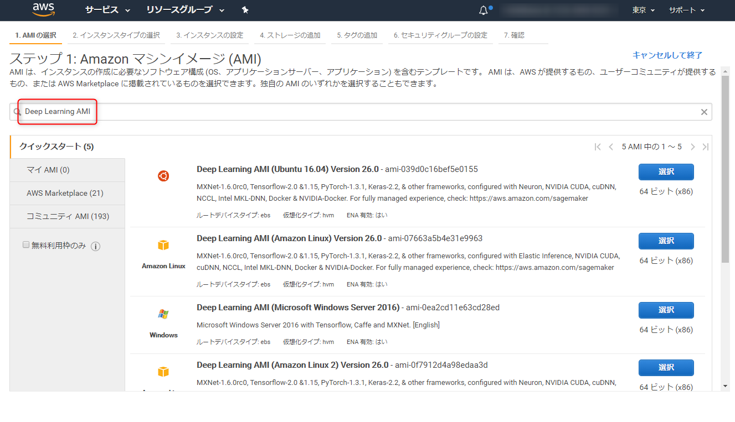Viewport: 735px width, 422px height.
Task: Select the コミュニティ AMI (193) category
Action: coord(68,216)
